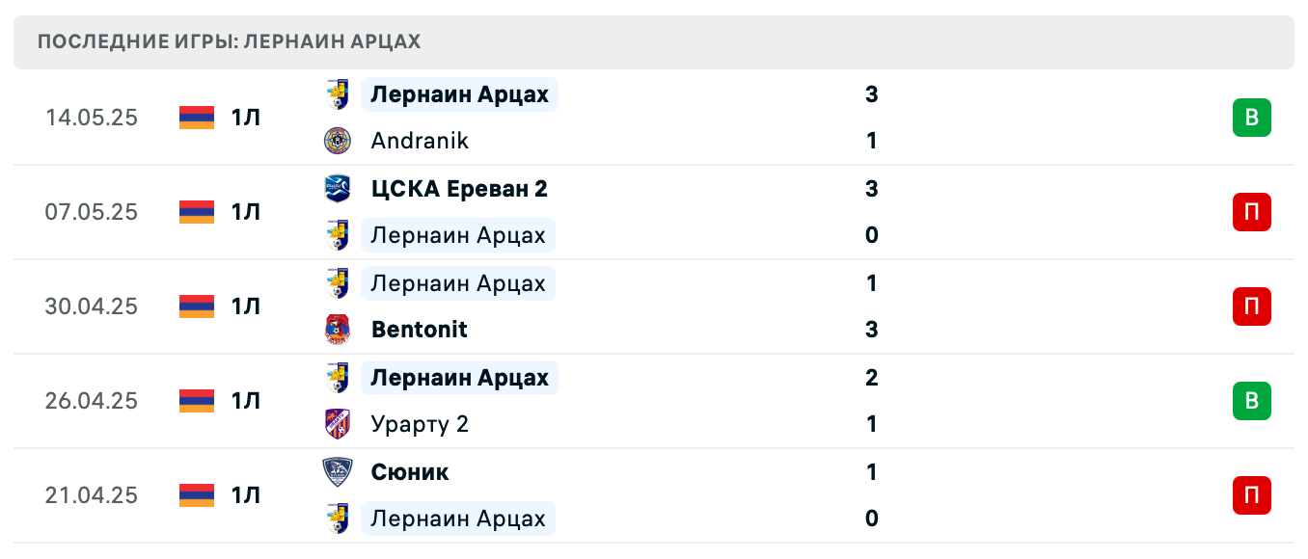Select the Урарту 2 club emblem
The width and height of the screenshot is (1308, 559).
(x=339, y=423)
